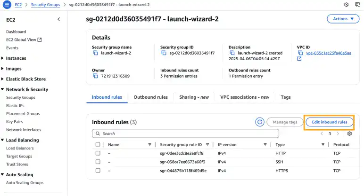
Task: Open EC2 Global View in sidebar
Action: (x=21, y=40)
